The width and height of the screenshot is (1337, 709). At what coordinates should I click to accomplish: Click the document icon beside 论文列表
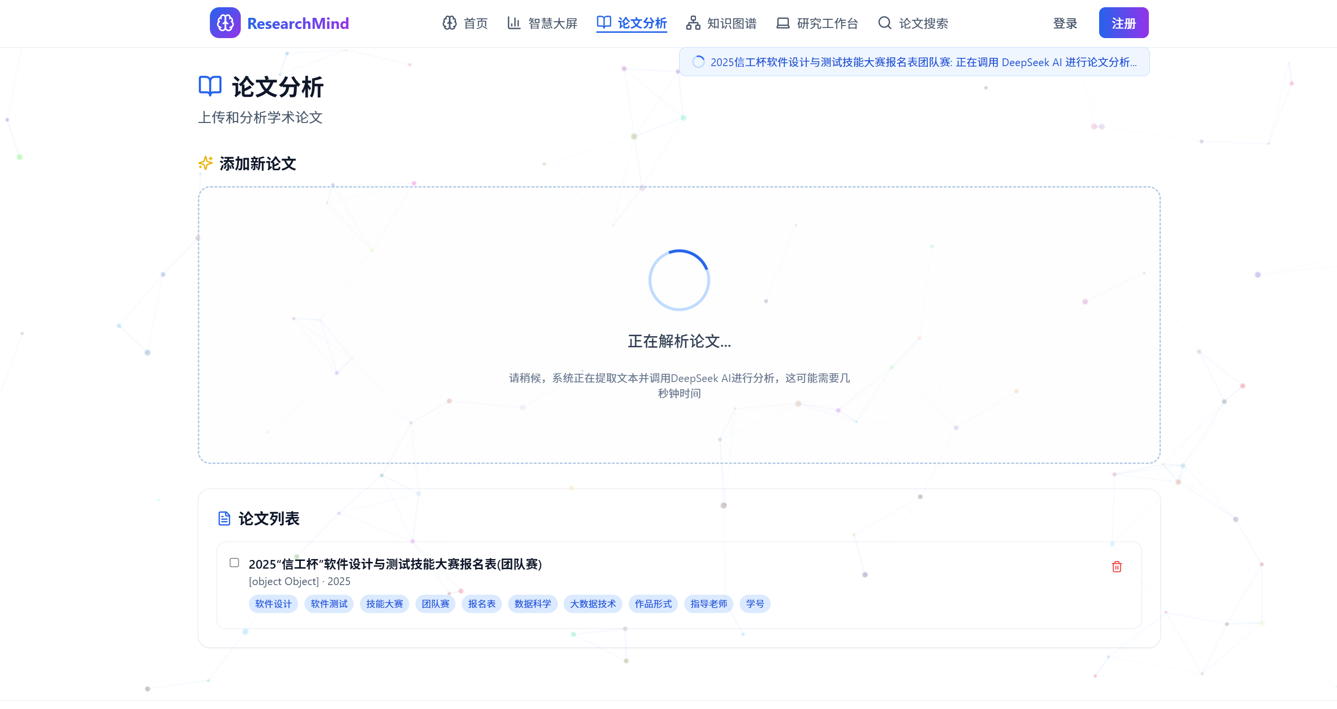(224, 518)
